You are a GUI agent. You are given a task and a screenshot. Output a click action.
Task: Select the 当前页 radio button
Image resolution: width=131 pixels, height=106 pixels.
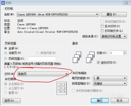[6, 53]
